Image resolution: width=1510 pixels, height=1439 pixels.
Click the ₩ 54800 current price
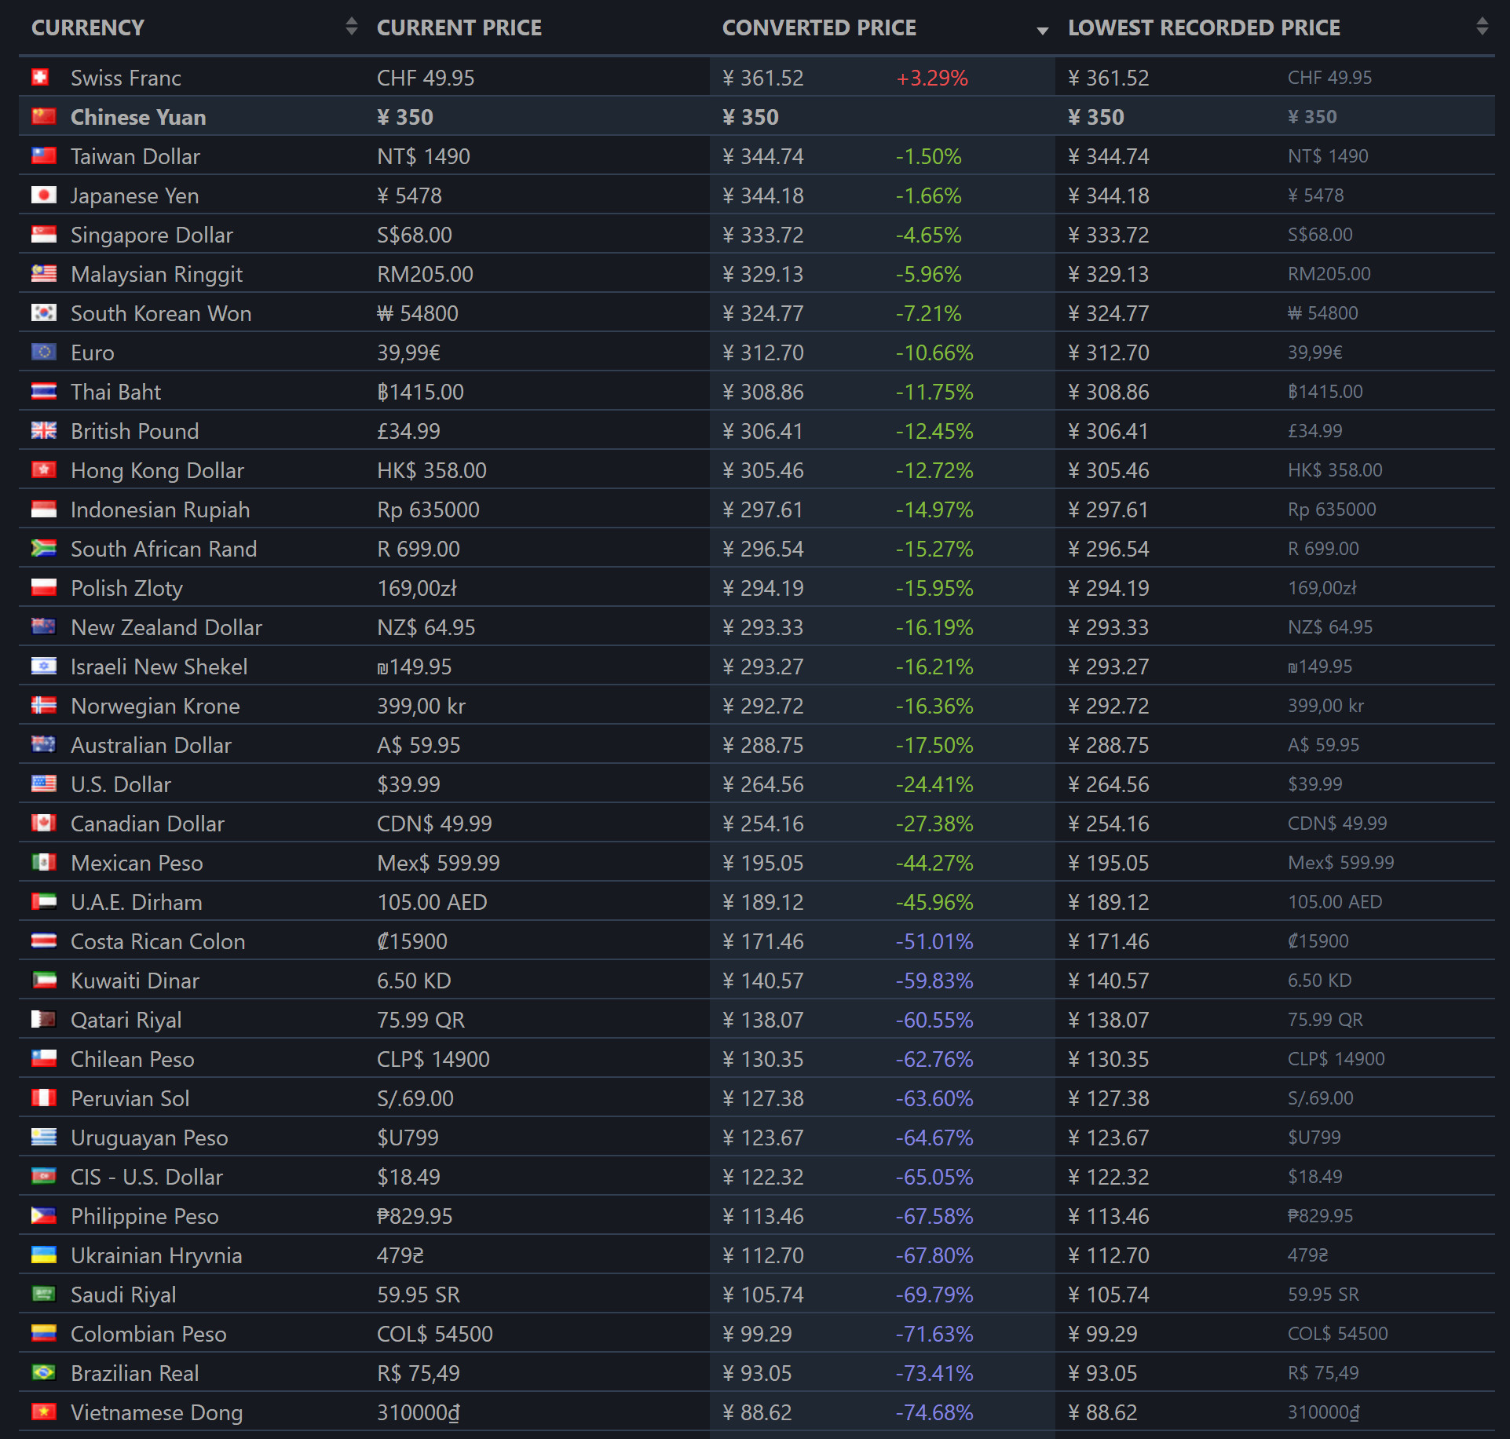[x=418, y=313]
